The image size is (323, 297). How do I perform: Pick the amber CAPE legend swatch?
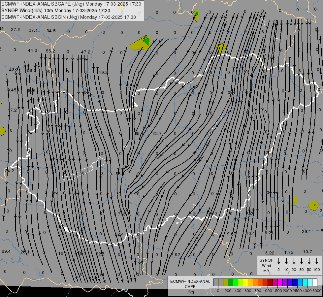pos(250,282)
